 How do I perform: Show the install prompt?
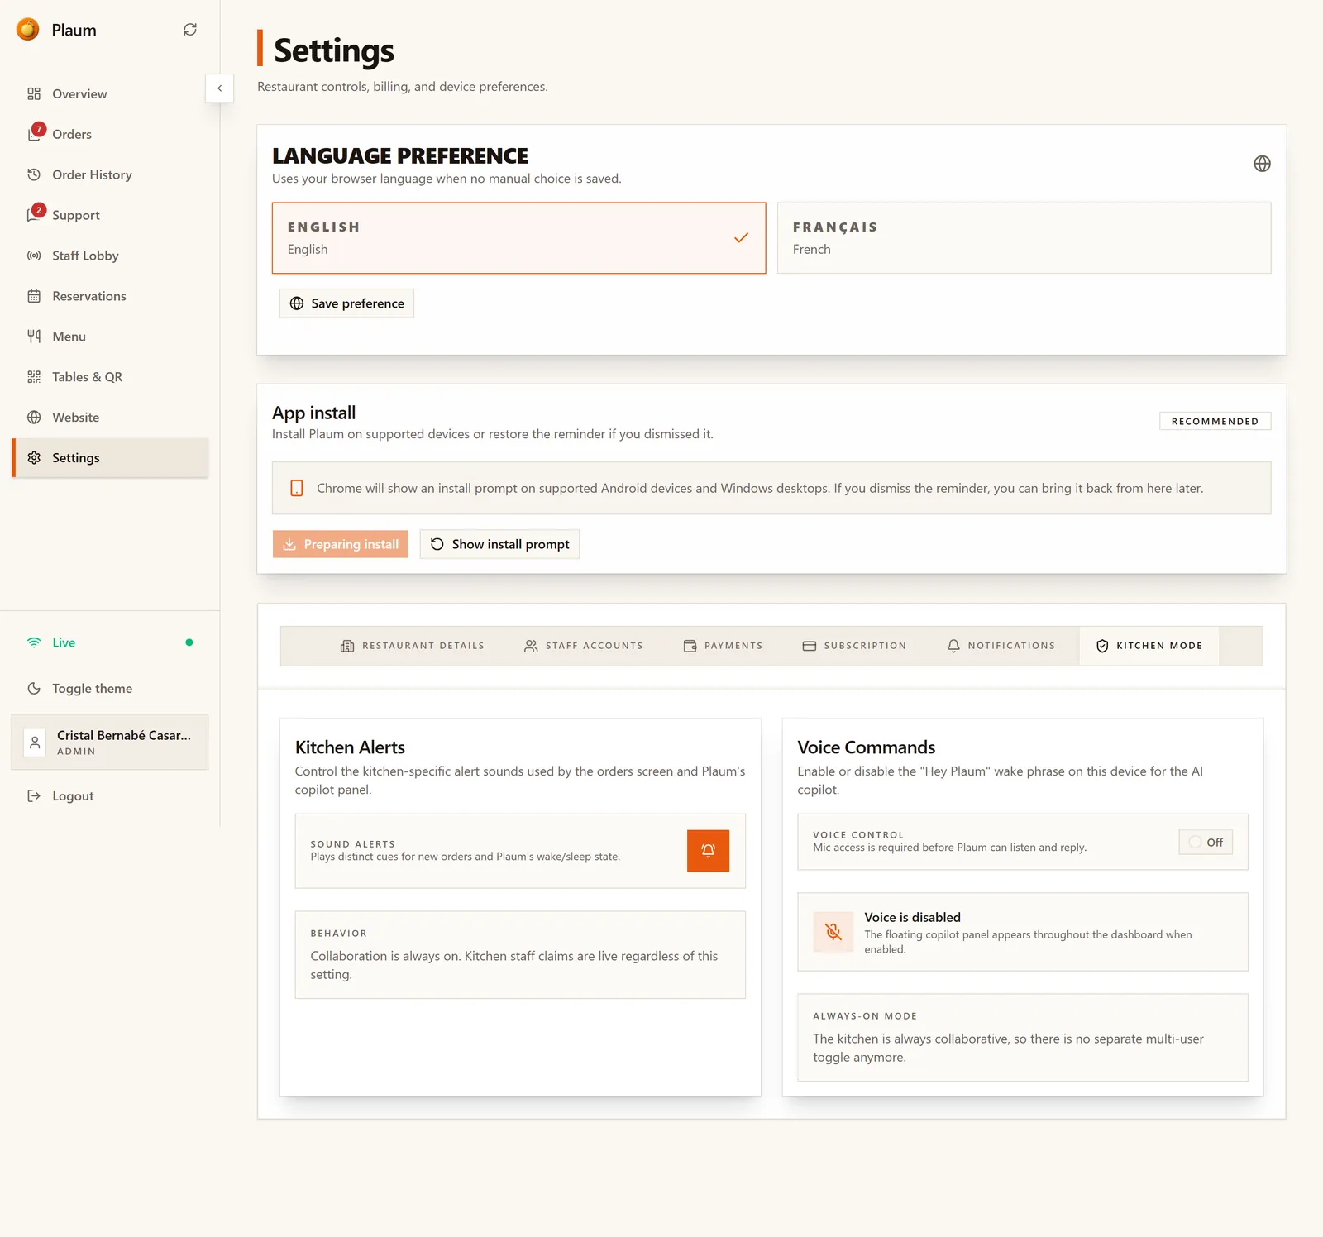(x=499, y=544)
